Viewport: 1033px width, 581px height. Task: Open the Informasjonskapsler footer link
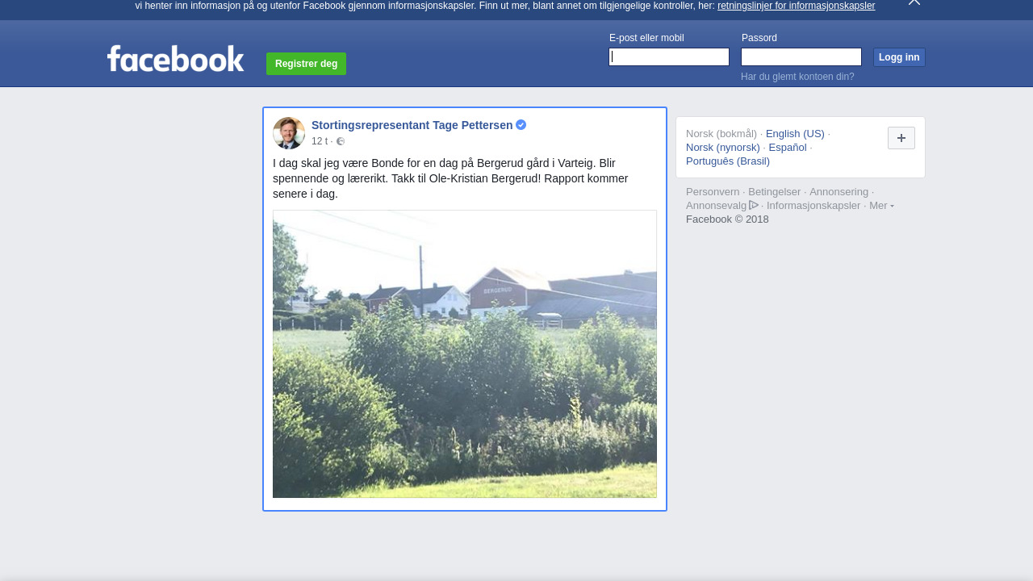813,206
